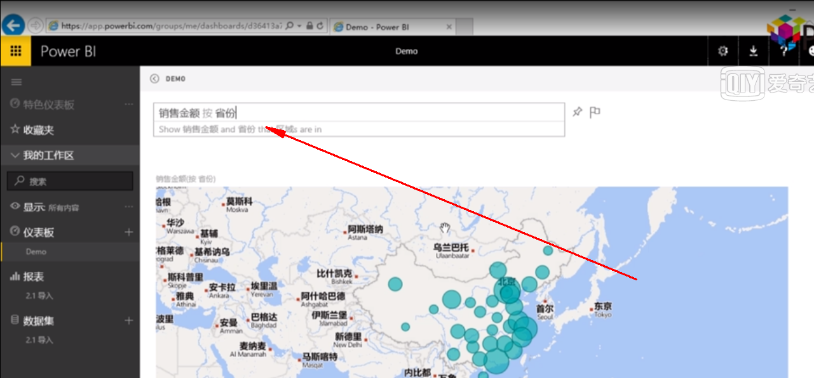
Task: Click the Power BI logo text
Action: tap(69, 51)
